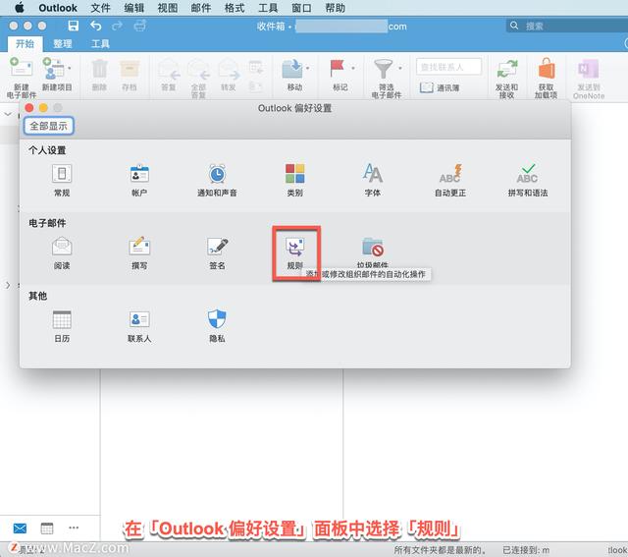Expand the 移动 dropdown arrow
Screen dimensions: 628x557
pyautogui.click(x=307, y=68)
